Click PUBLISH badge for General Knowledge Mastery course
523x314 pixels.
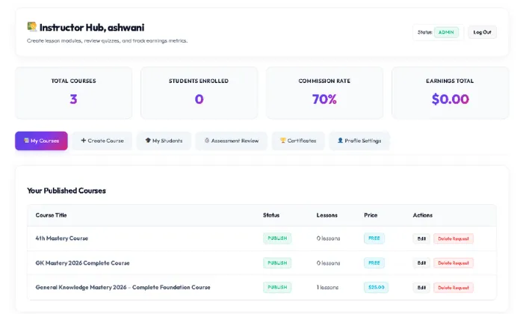click(277, 287)
